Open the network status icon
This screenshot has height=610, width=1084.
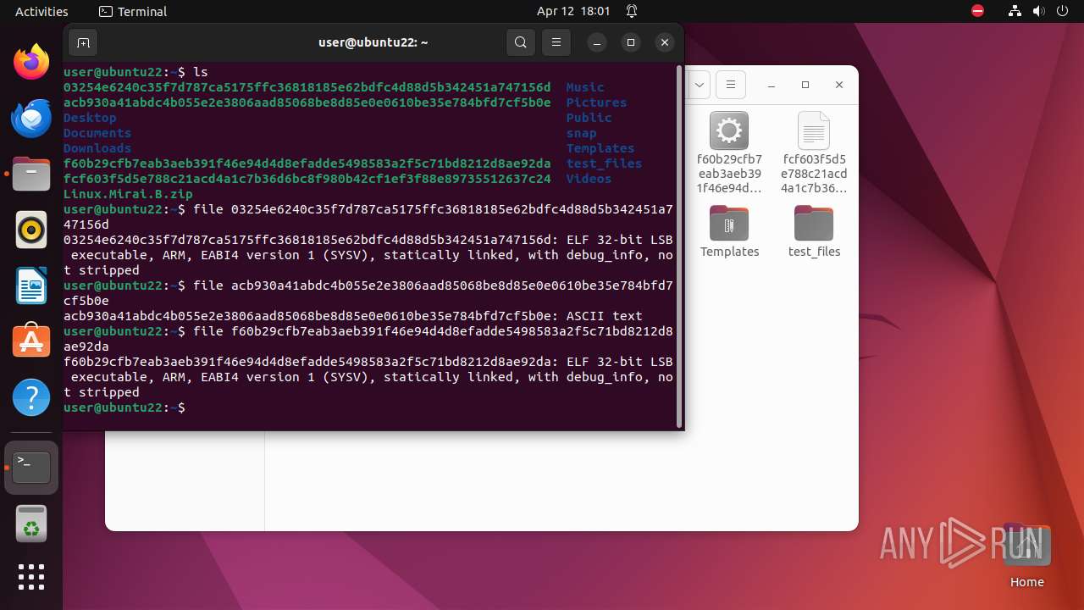[1015, 12]
